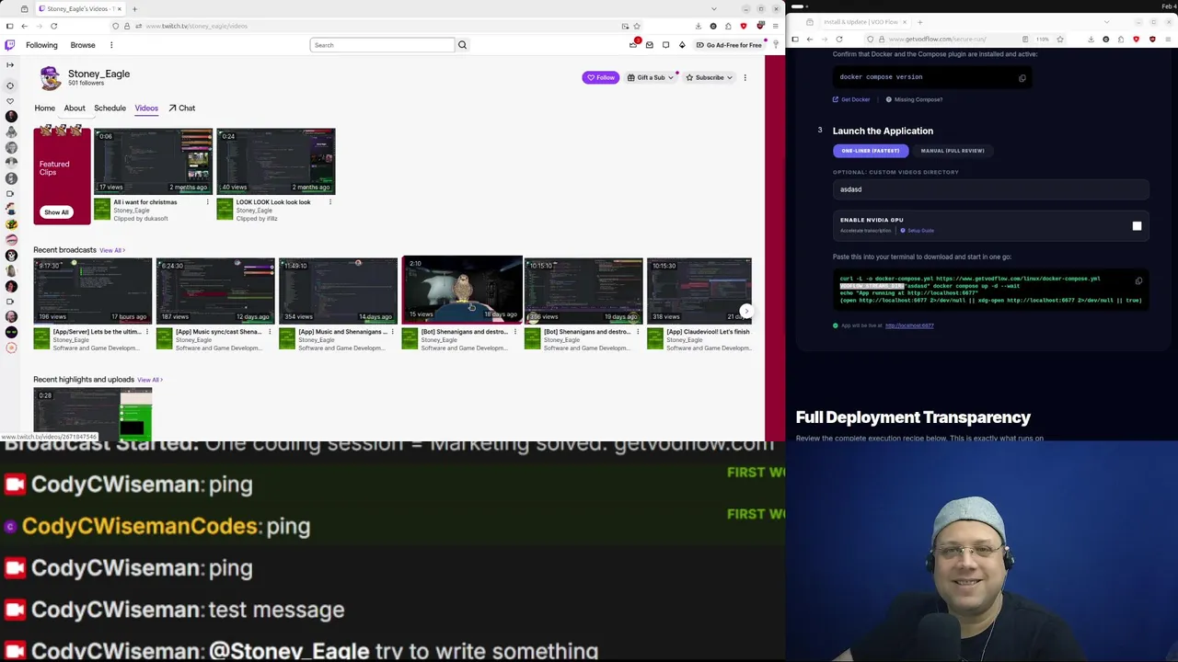Select One-Liner (Fastest) install mode

(x=870, y=151)
